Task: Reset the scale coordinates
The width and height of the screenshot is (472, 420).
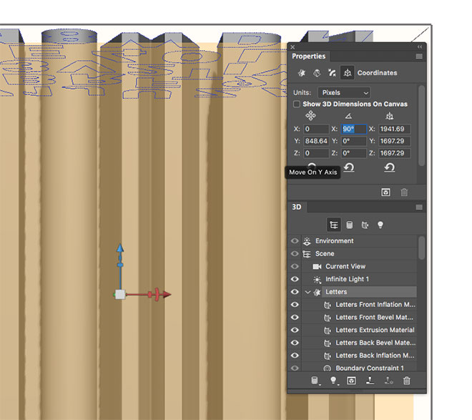Action: pyautogui.click(x=390, y=167)
